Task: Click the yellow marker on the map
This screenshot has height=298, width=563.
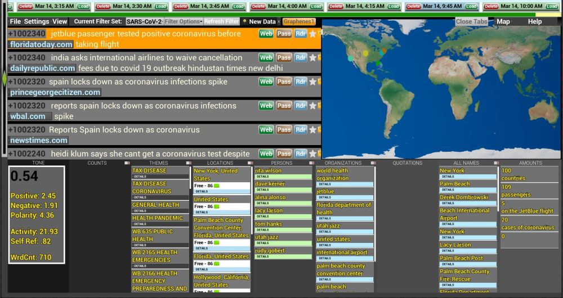Action: [x=365, y=53]
